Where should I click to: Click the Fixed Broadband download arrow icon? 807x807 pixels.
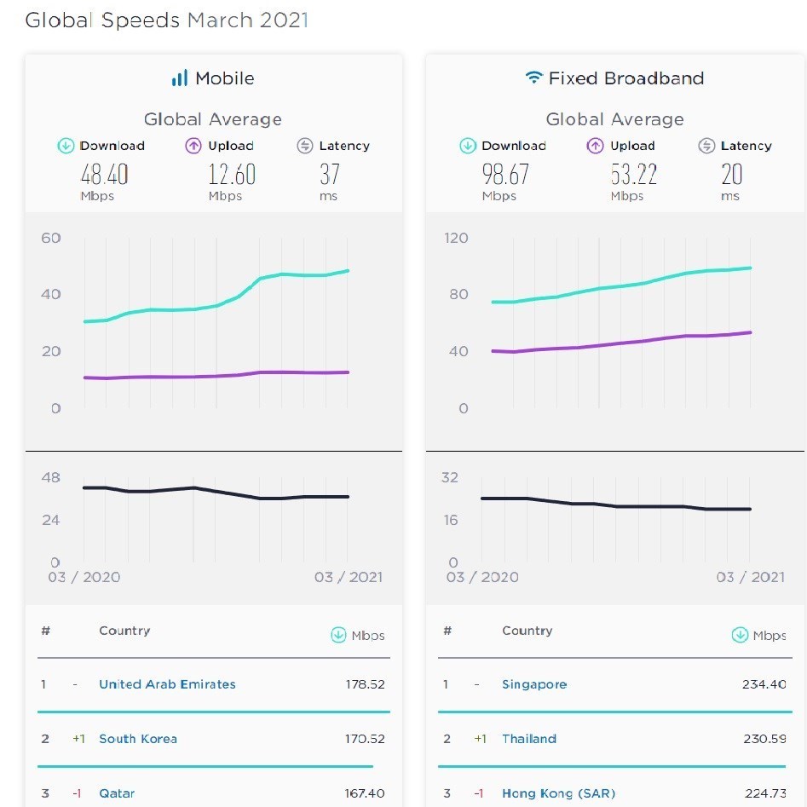point(468,146)
